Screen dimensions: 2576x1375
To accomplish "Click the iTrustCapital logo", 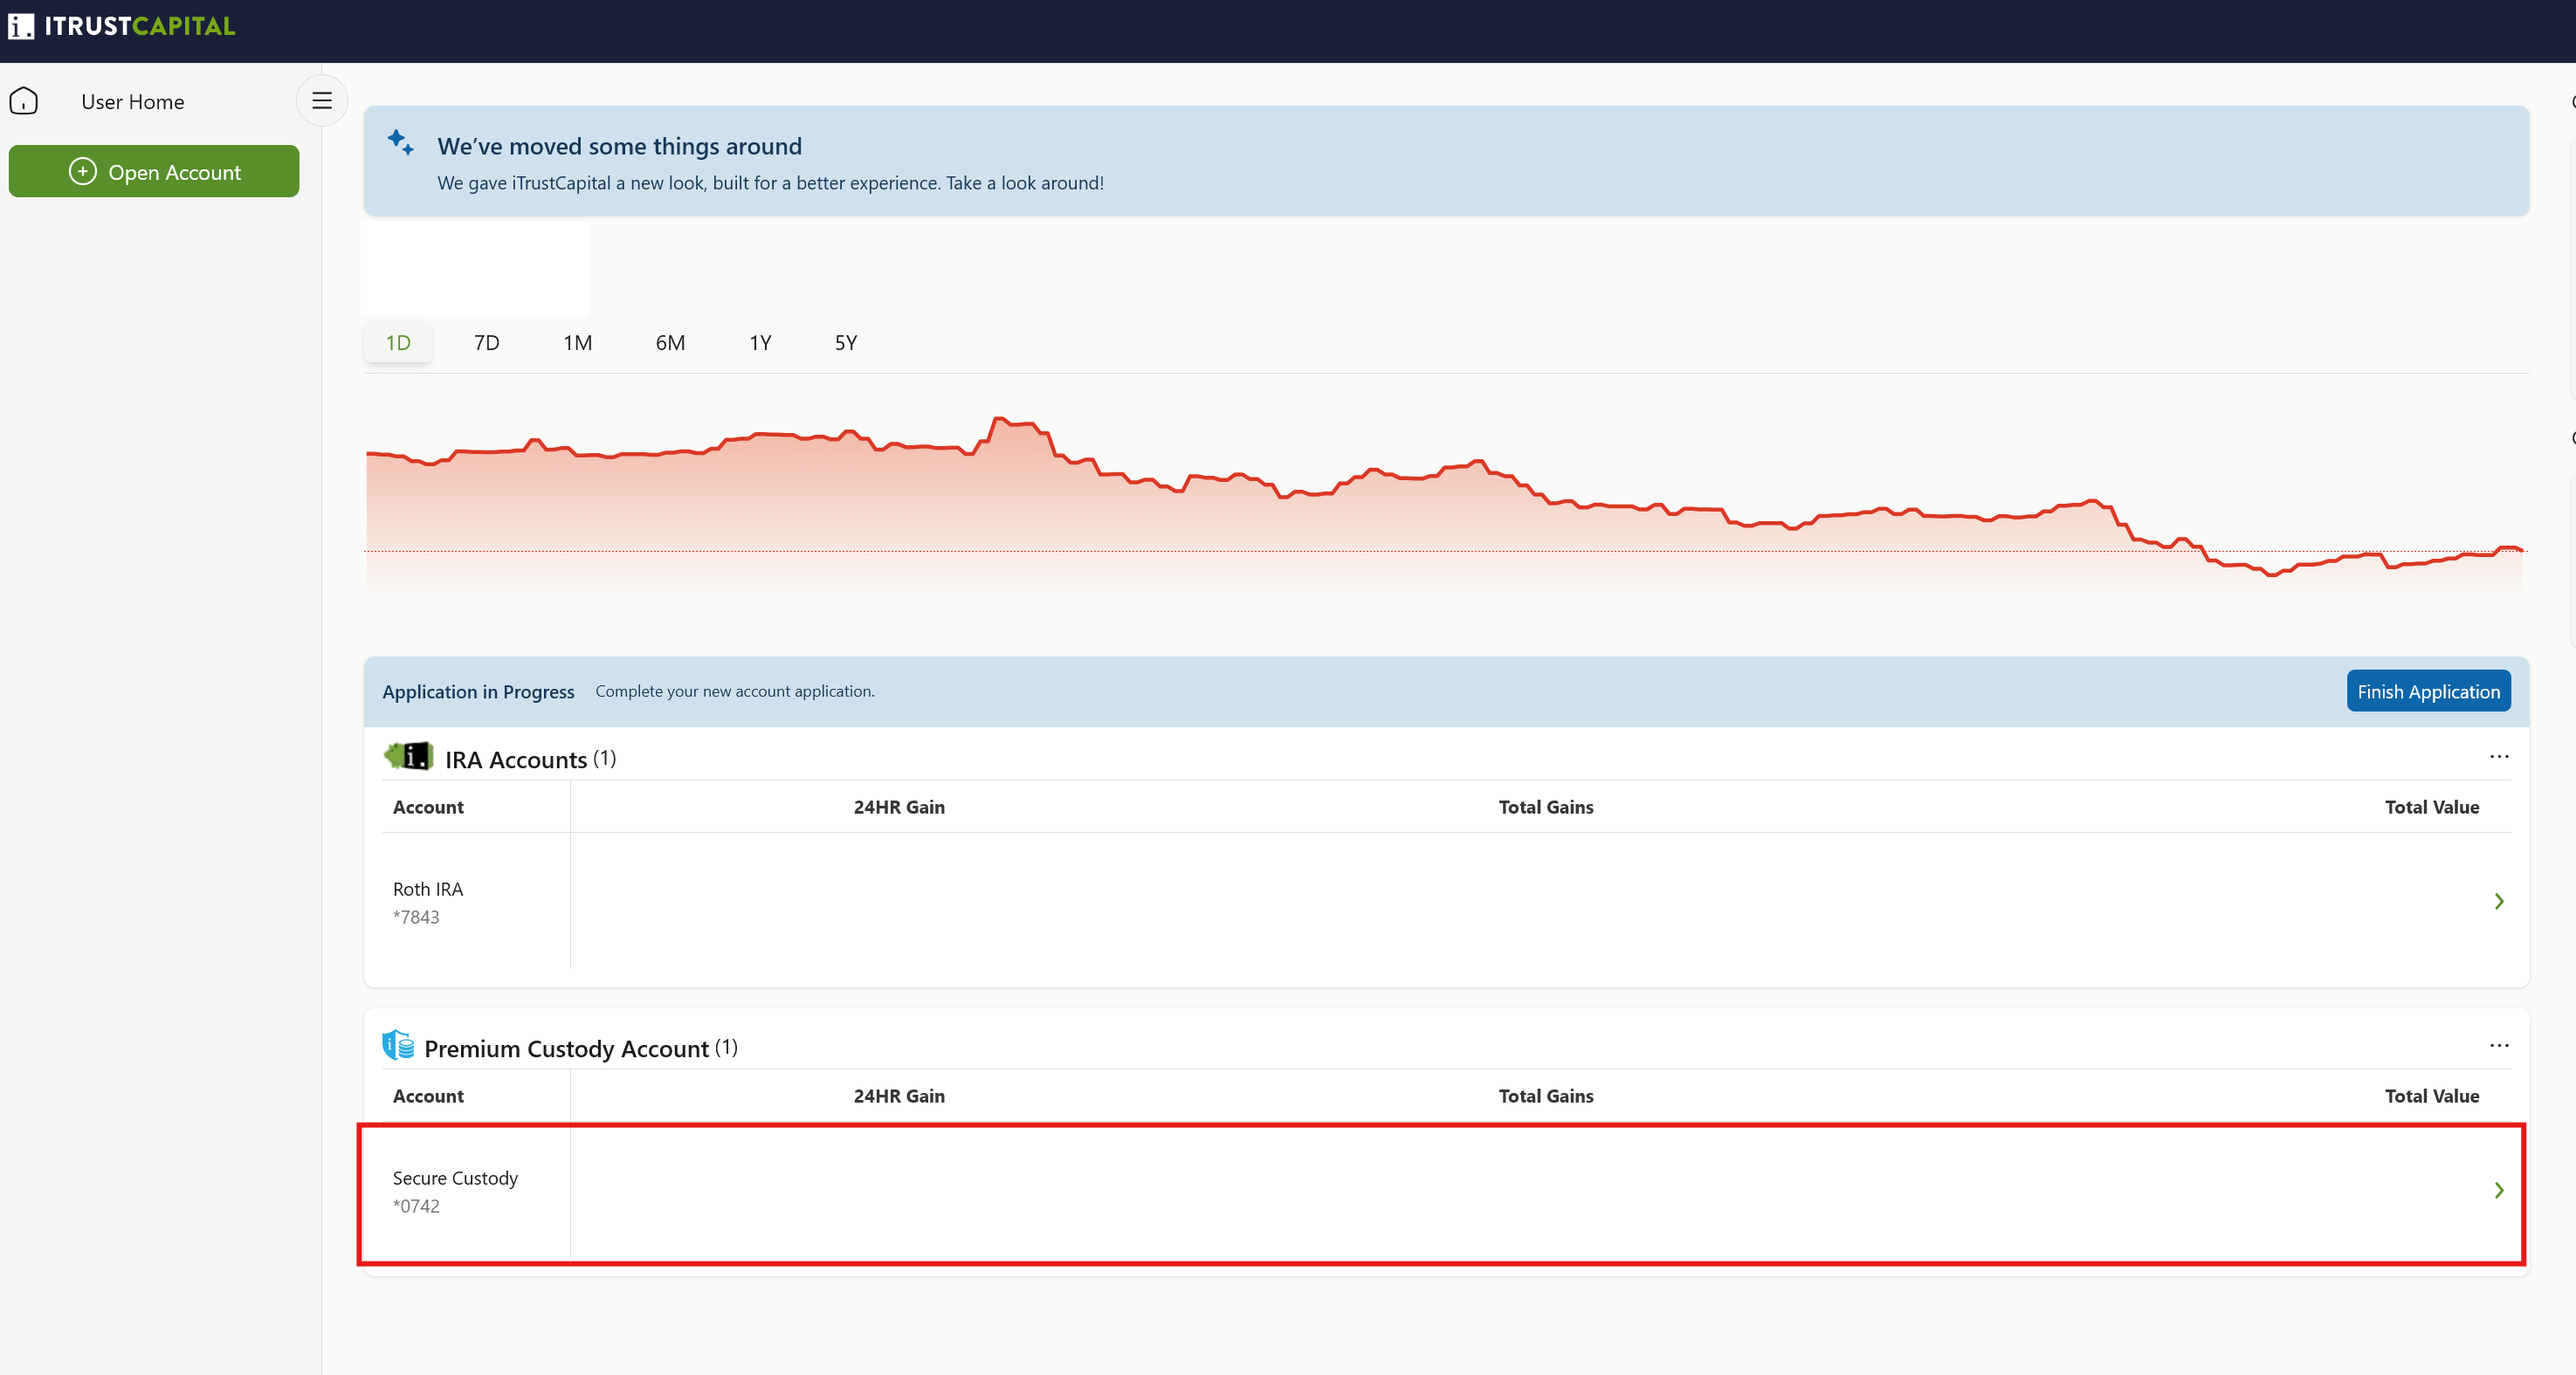I will click(122, 26).
